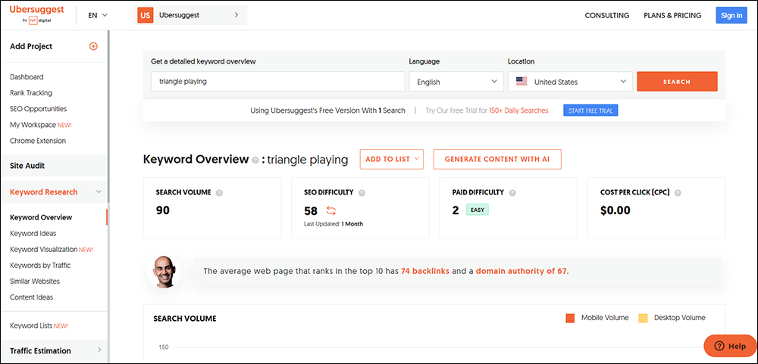758x364 pixels.
Task: Click the Add Project label
Action: pos(31,46)
